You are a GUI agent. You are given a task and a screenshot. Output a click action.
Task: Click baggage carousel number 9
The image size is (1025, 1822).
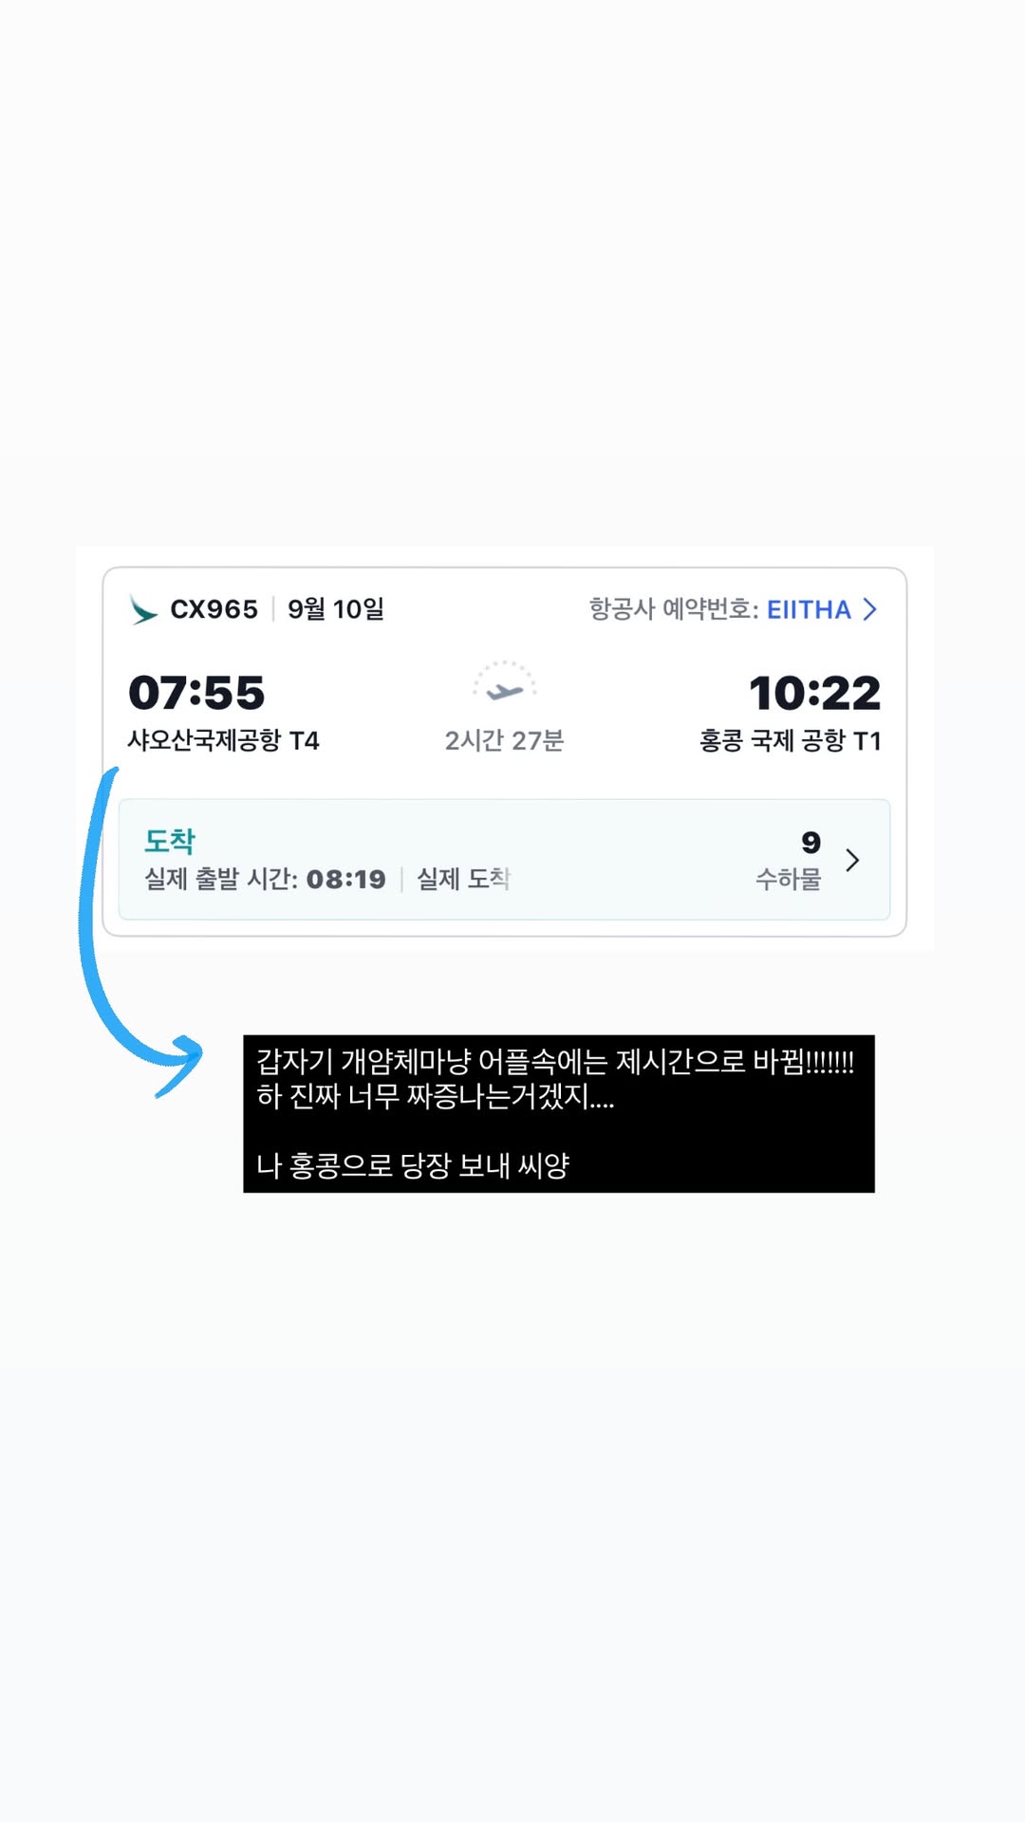point(811,843)
